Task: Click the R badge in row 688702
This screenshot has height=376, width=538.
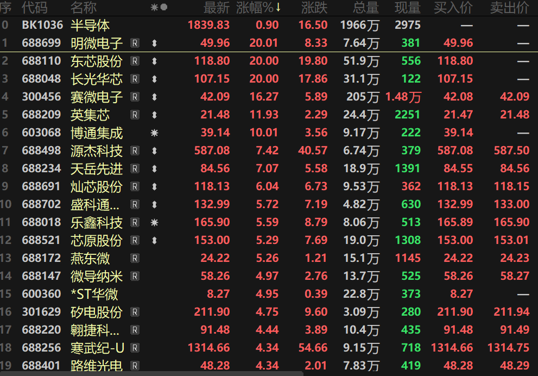Action: (x=135, y=204)
